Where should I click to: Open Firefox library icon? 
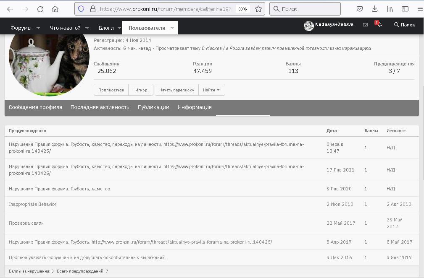tap(390, 9)
